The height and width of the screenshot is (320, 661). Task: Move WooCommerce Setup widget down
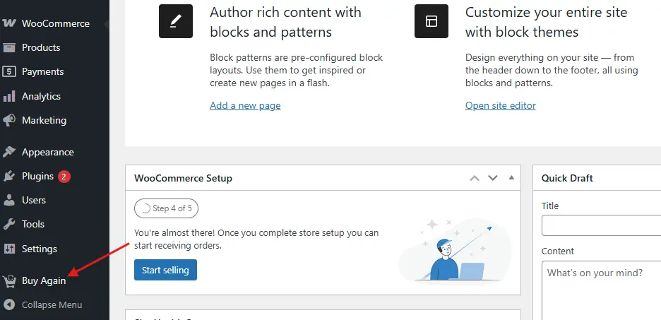(x=493, y=178)
